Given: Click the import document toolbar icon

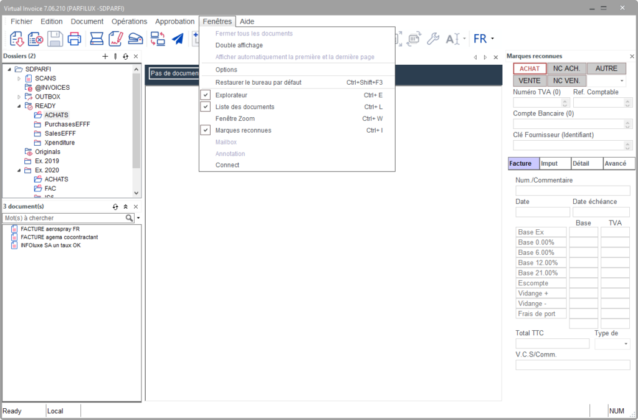Looking at the screenshot, I should [x=17, y=39].
